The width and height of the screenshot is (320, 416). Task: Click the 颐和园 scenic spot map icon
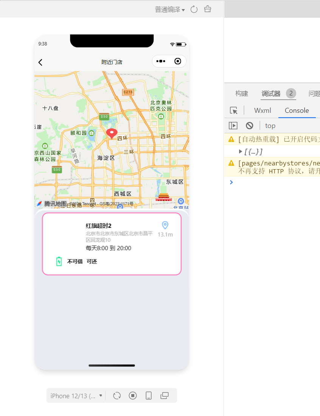pos(92,133)
